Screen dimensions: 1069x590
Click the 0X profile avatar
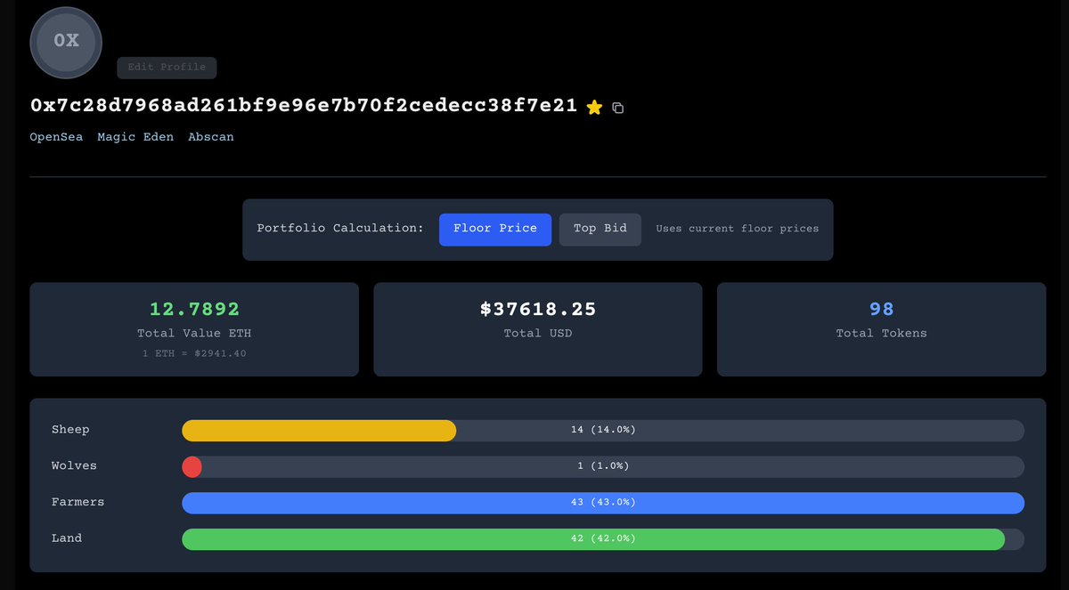click(66, 41)
